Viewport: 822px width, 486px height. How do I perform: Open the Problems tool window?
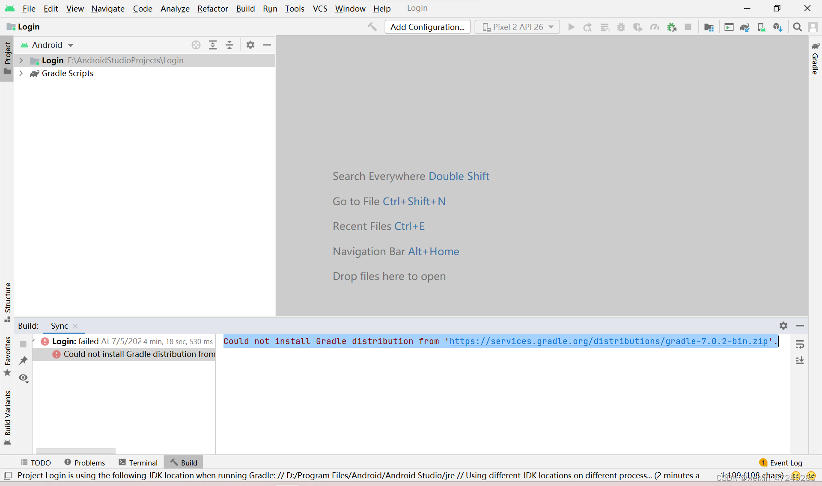click(x=84, y=462)
